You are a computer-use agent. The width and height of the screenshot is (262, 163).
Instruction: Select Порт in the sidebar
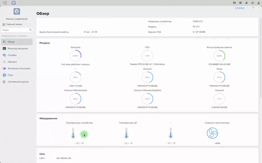pyautogui.click(x=10, y=75)
